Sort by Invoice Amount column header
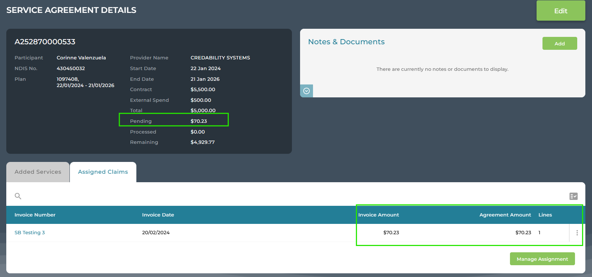 click(378, 215)
